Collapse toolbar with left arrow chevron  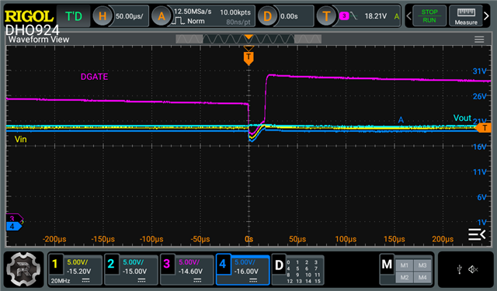click(409, 16)
